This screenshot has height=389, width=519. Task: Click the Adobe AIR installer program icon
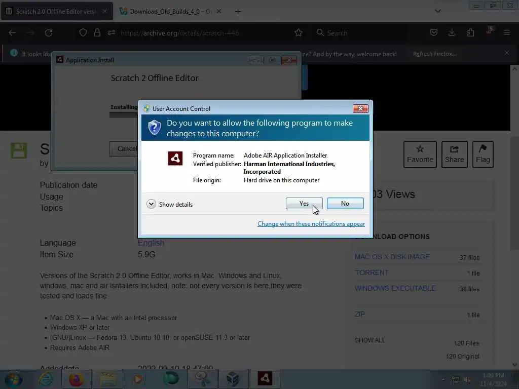coord(175,159)
